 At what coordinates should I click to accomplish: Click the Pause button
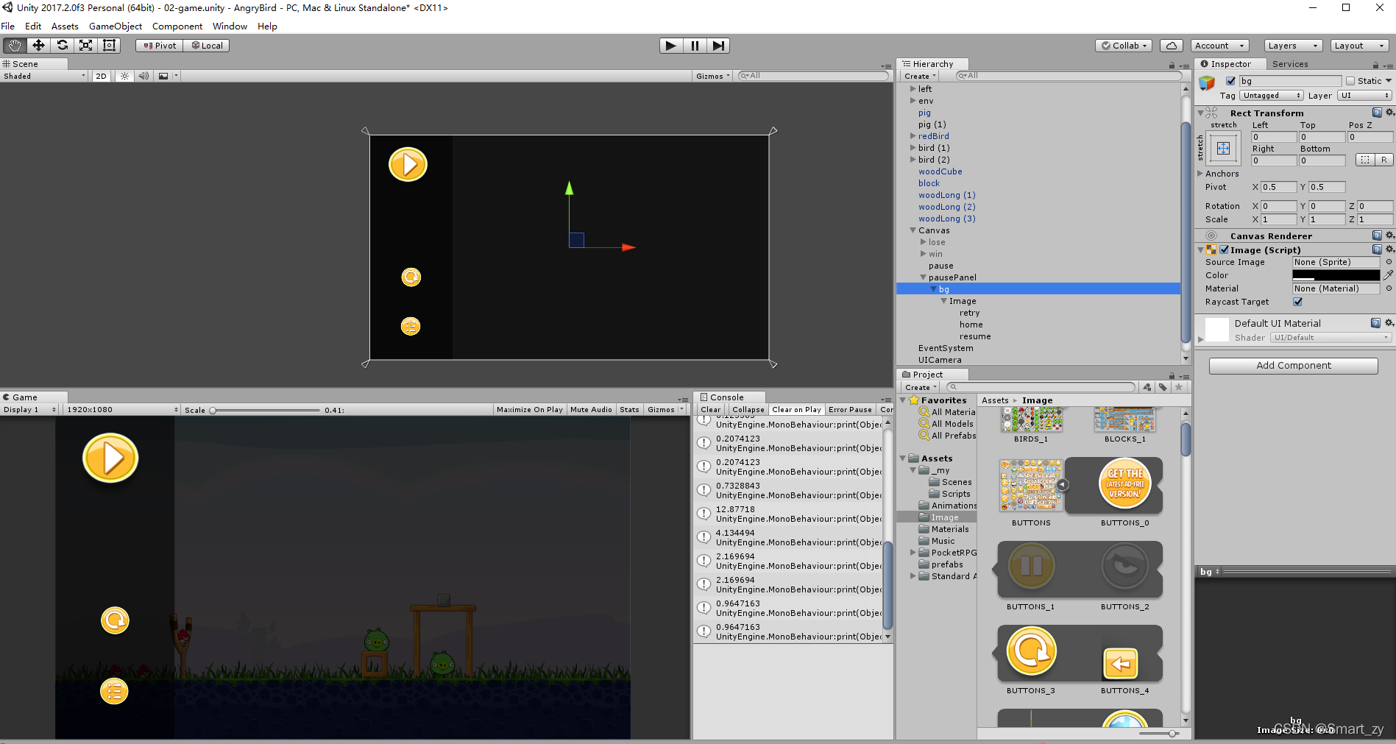coord(694,46)
